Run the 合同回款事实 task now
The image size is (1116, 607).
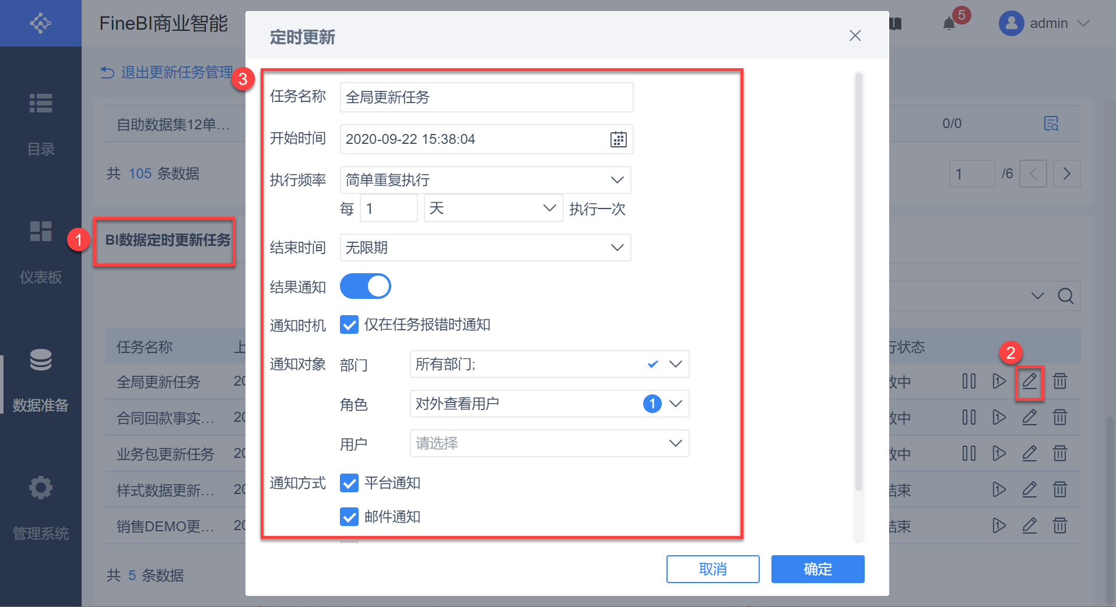click(999, 418)
